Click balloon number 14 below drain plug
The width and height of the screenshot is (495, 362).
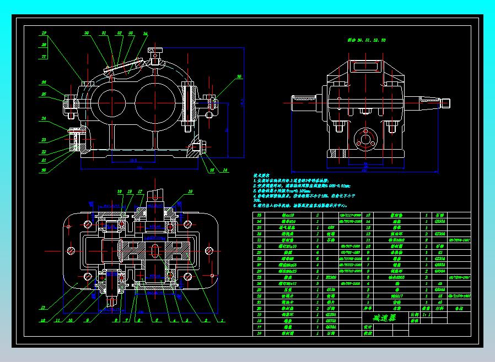coord(225,170)
